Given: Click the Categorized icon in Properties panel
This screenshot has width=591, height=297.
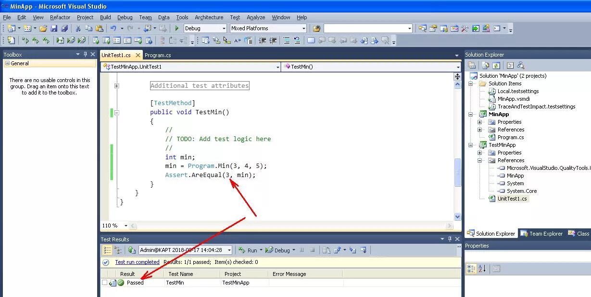Looking at the screenshot, I should (x=471, y=269).
